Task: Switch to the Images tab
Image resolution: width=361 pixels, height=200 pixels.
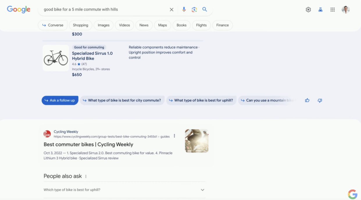Action: point(103,25)
